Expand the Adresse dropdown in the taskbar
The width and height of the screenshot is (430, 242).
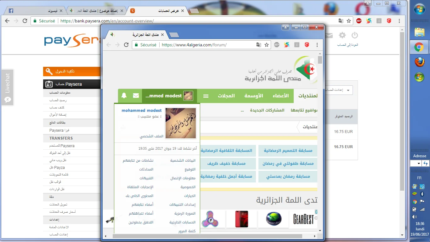point(418,164)
